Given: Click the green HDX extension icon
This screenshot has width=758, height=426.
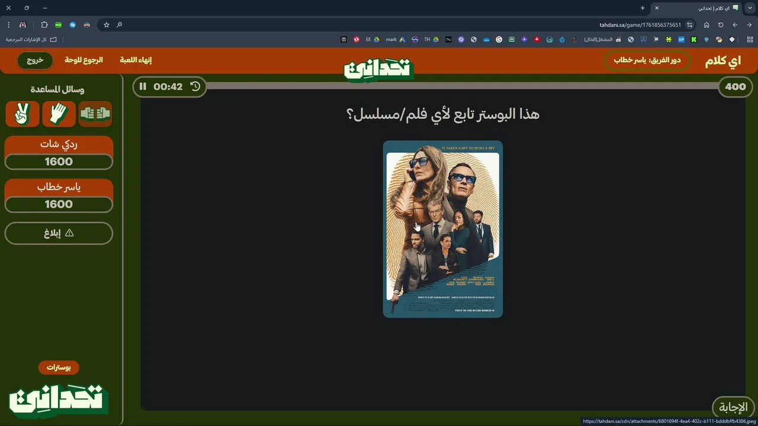Looking at the screenshot, I should (x=58, y=25).
